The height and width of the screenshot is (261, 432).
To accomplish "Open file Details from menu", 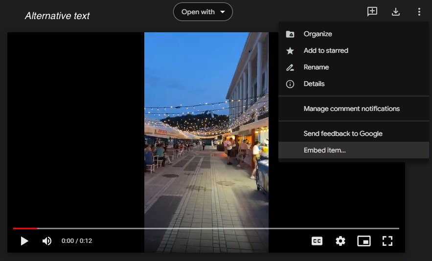I will coord(314,84).
